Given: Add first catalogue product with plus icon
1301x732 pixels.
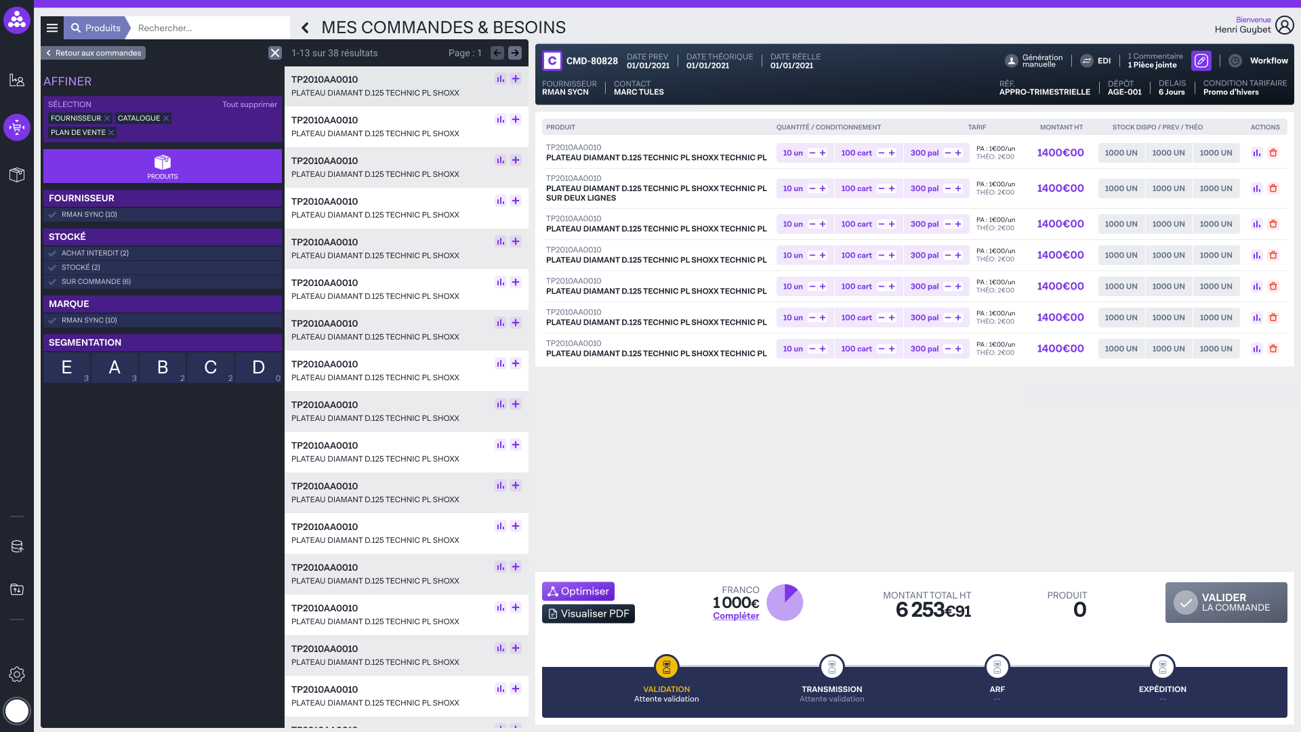Looking at the screenshot, I should pyautogui.click(x=516, y=79).
